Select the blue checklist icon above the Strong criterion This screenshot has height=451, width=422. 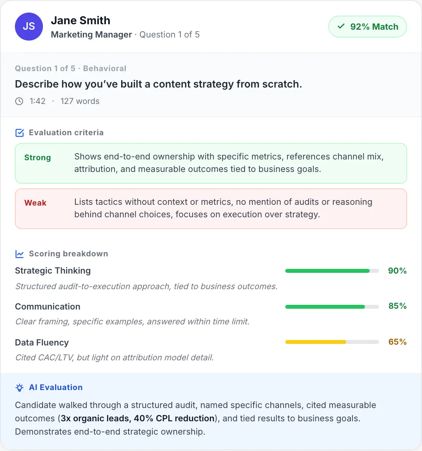(20, 133)
